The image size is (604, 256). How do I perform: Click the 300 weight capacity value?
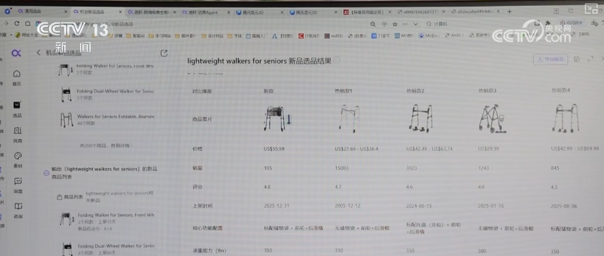482,251
